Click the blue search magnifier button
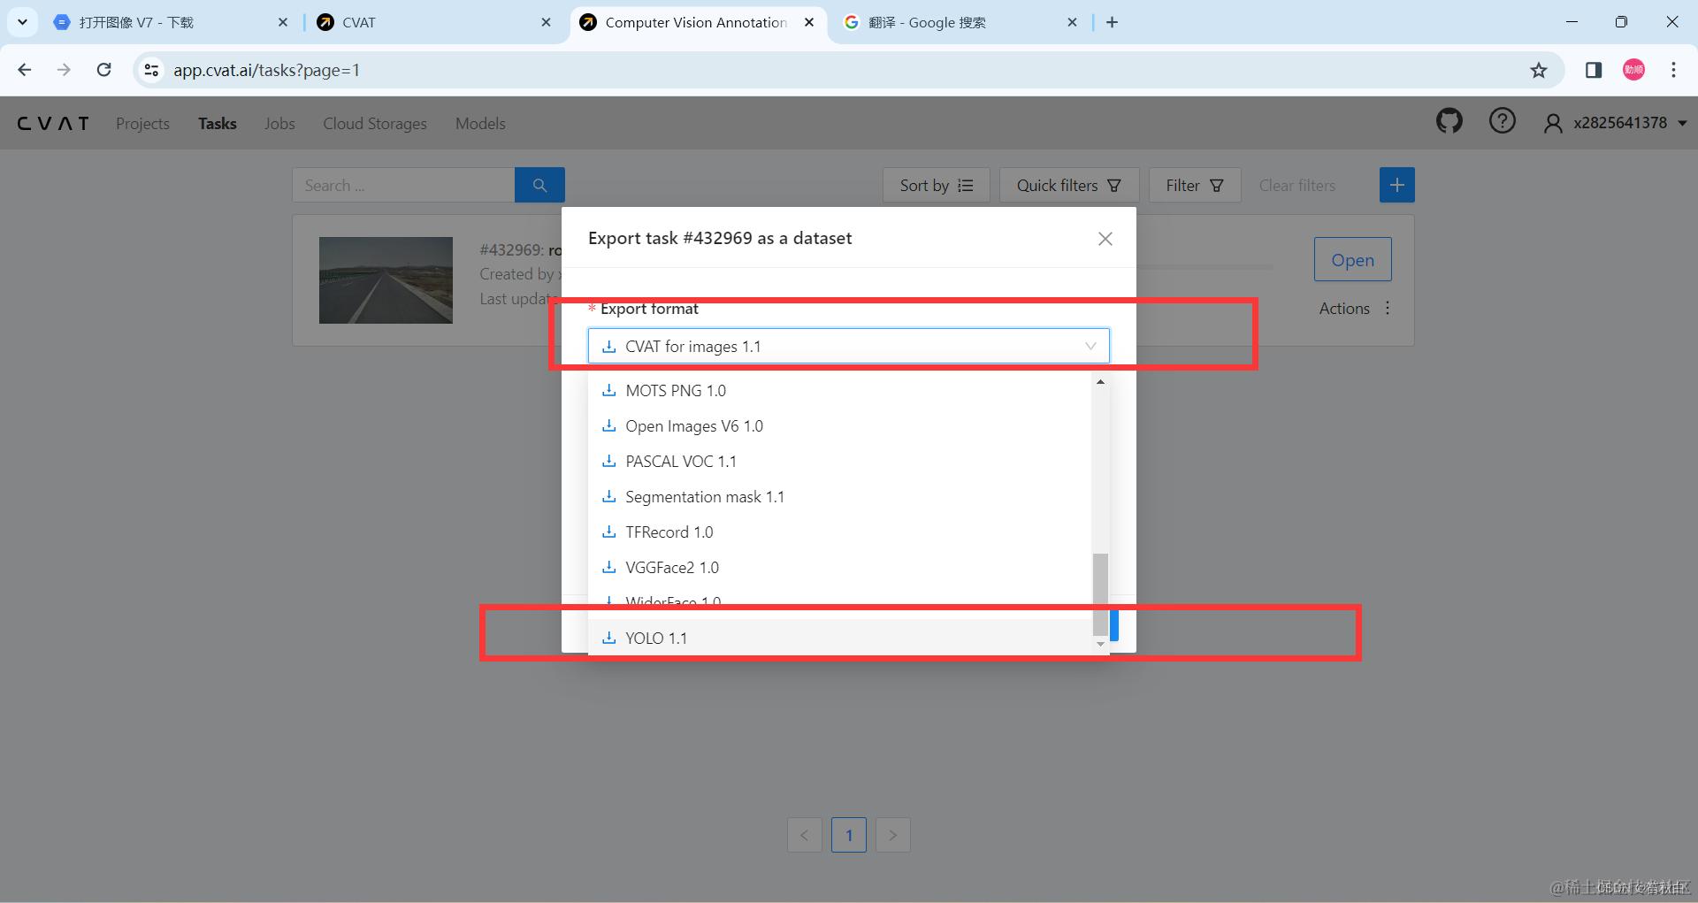 (x=539, y=185)
